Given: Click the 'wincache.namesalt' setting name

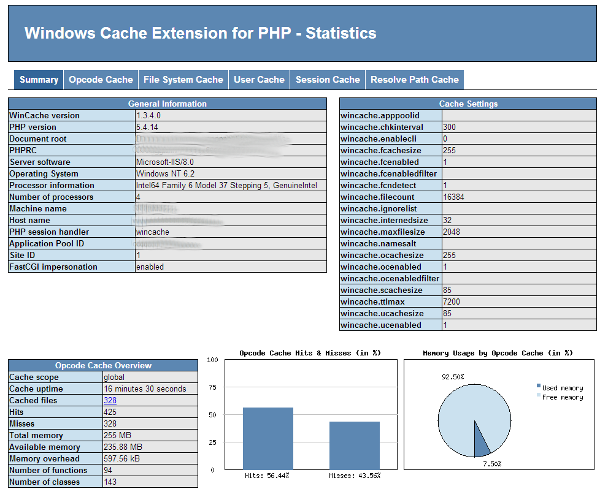Looking at the screenshot, I should pos(379,244).
